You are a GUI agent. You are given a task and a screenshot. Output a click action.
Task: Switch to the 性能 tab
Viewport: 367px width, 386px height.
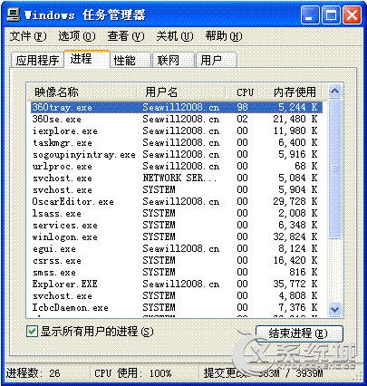coord(130,60)
